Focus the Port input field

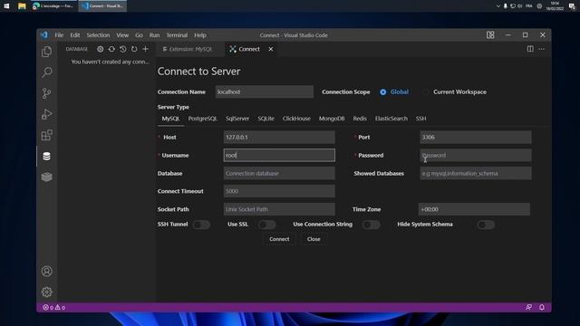pyautogui.click(x=476, y=137)
